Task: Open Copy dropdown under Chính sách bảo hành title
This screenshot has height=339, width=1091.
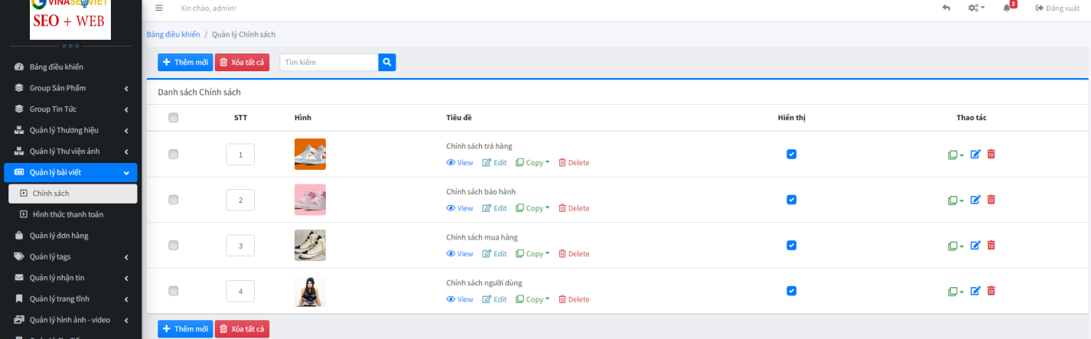Action: pyautogui.click(x=532, y=208)
